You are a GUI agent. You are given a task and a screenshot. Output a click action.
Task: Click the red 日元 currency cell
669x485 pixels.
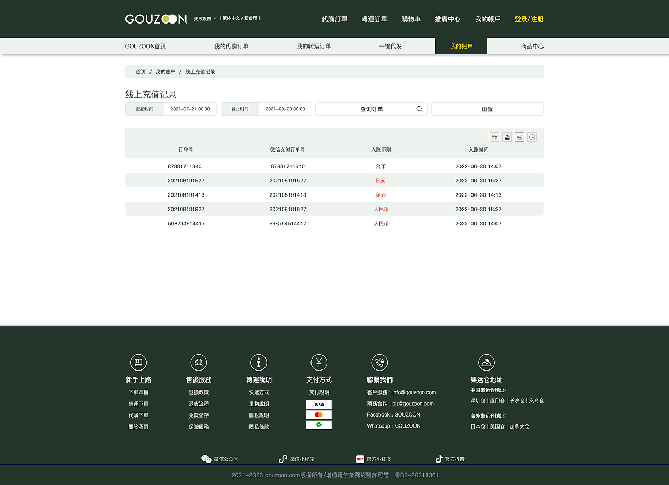pos(380,180)
